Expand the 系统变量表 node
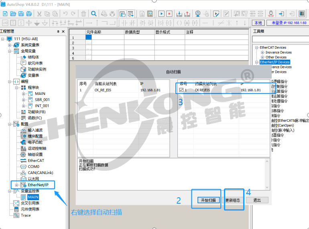 click(x=10, y=45)
